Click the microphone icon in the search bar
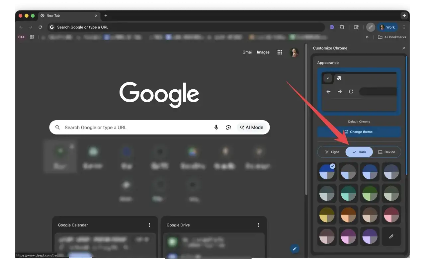Screen dimensions: 425x278 [x=216, y=127]
